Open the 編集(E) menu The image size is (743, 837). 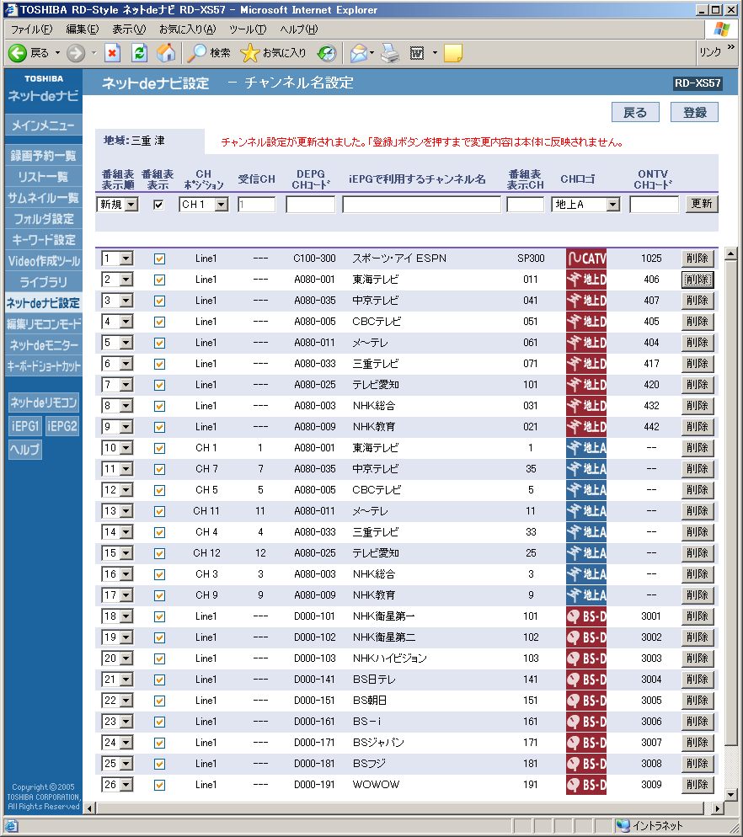tap(83, 29)
